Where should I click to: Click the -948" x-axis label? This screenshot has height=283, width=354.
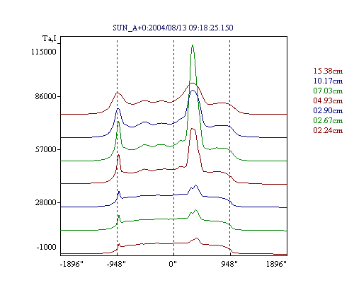click(x=116, y=264)
